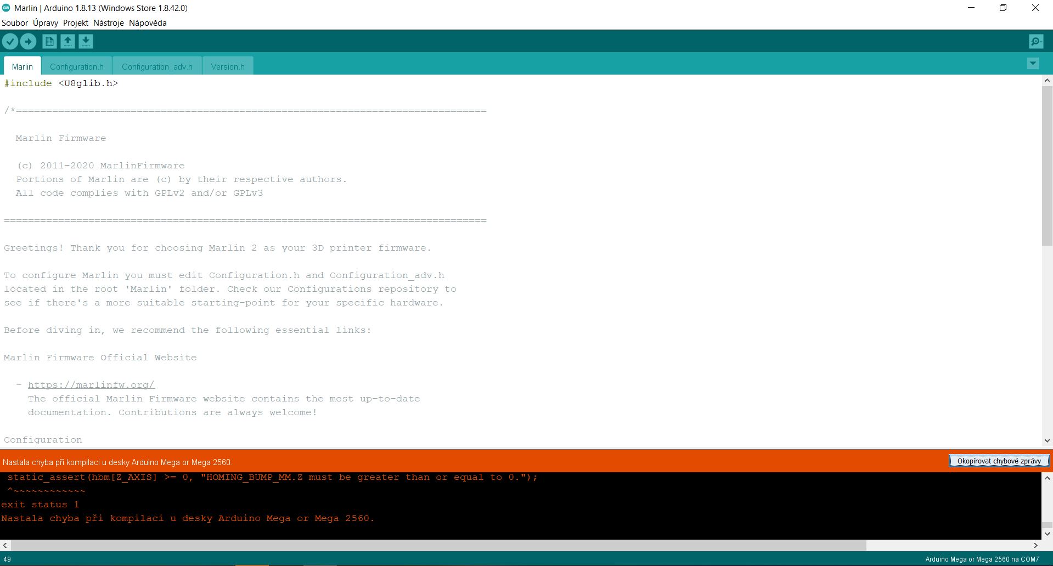Open the Serial Monitor magnifier icon
Image resolution: width=1053 pixels, height=566 pixels.
1036,42
